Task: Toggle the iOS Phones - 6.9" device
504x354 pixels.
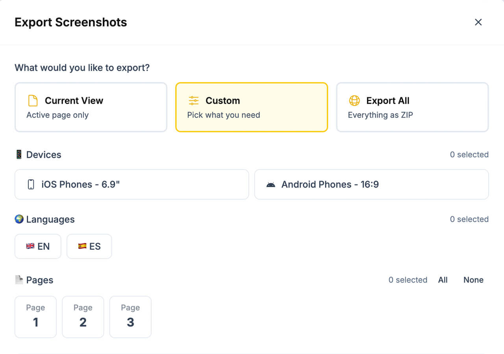Action: coord(132,184)
